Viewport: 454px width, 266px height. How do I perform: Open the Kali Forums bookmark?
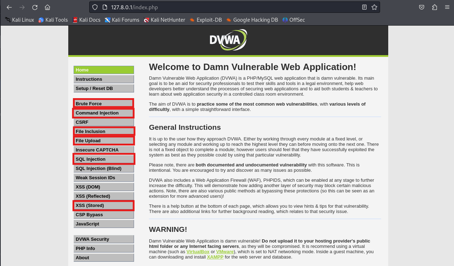click(x=122, y=20)
